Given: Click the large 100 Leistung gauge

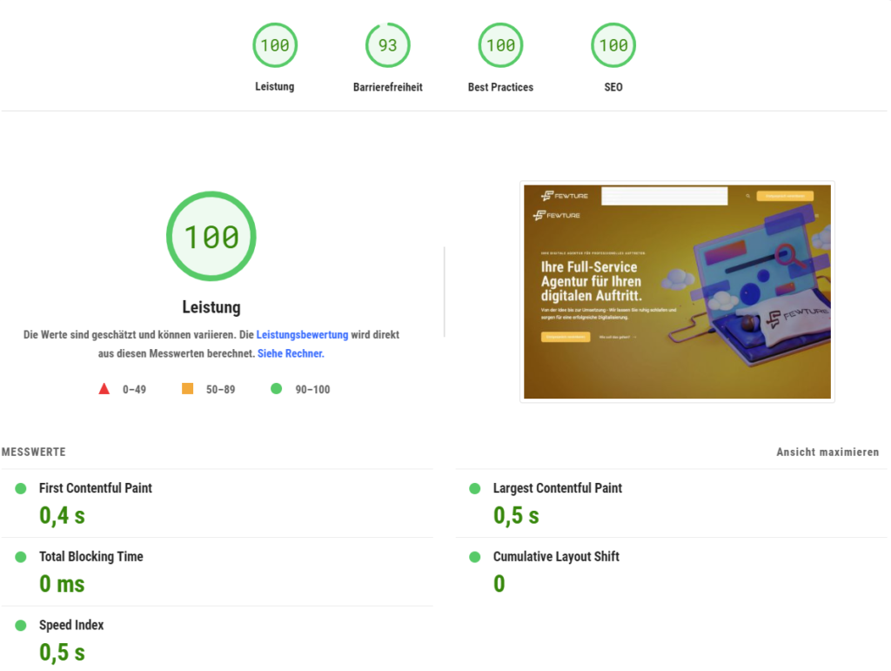Looking at the screenshot, I should (x=211, y=236).
